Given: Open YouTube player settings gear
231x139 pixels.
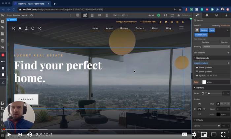Looking at the screenshot, I should pos(194,134).
